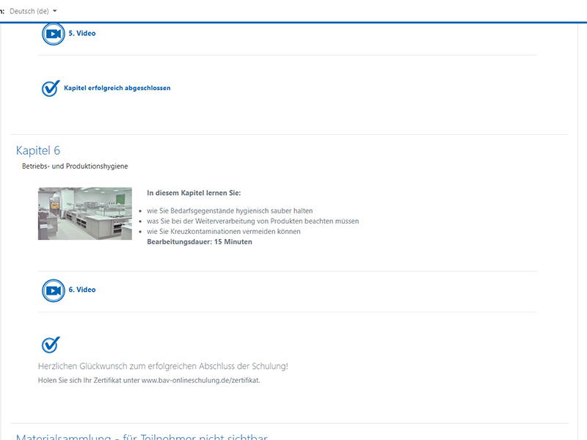Click the camera icon for 6. Video

53,290
